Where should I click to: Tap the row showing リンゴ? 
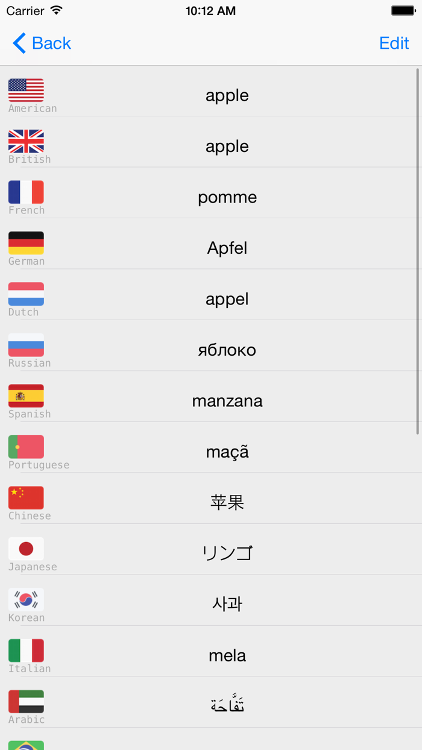pos(227,553)
